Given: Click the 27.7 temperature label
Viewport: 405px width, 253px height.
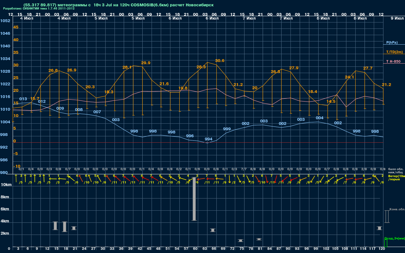Looking at the screenshot, I should [x=368, y=68].
